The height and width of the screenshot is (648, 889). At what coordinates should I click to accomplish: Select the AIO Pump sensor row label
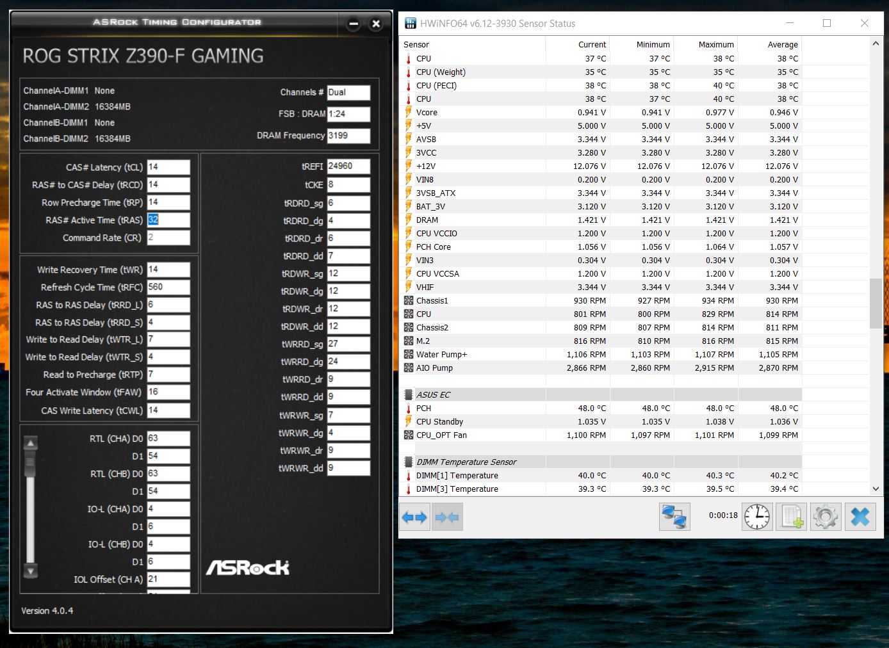click(x=434, y=368)
